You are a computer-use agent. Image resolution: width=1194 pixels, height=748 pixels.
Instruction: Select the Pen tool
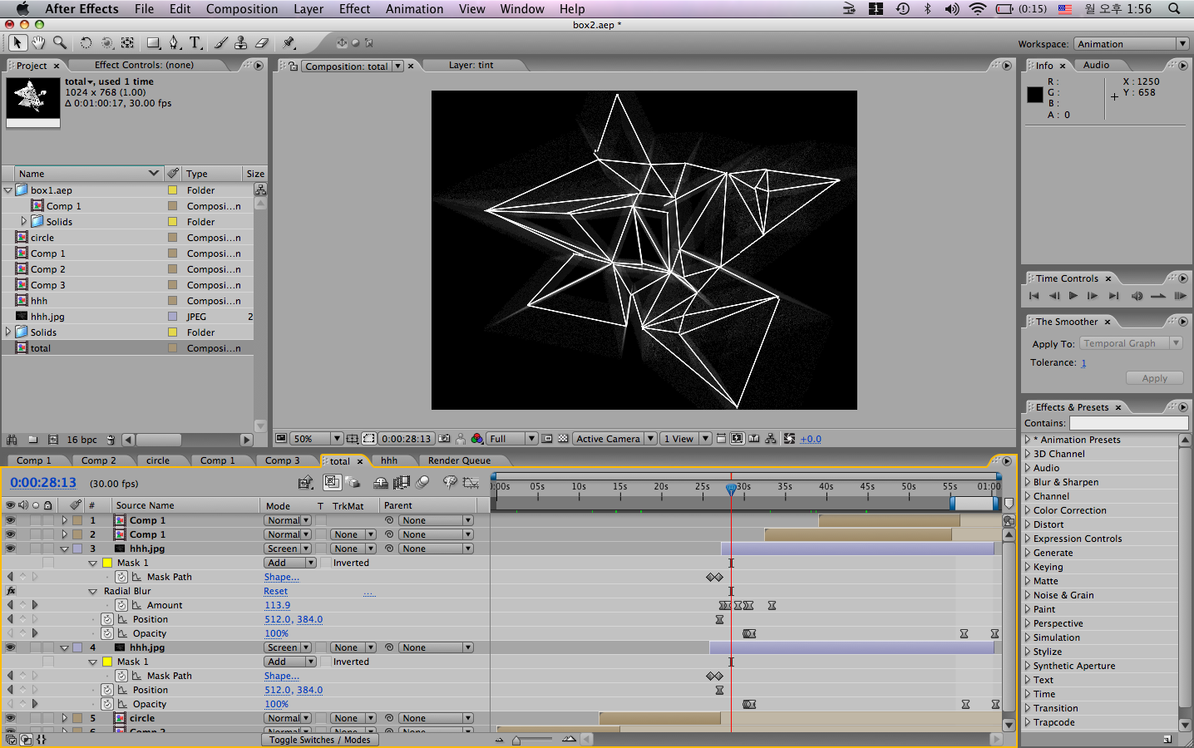pos(175,42)
